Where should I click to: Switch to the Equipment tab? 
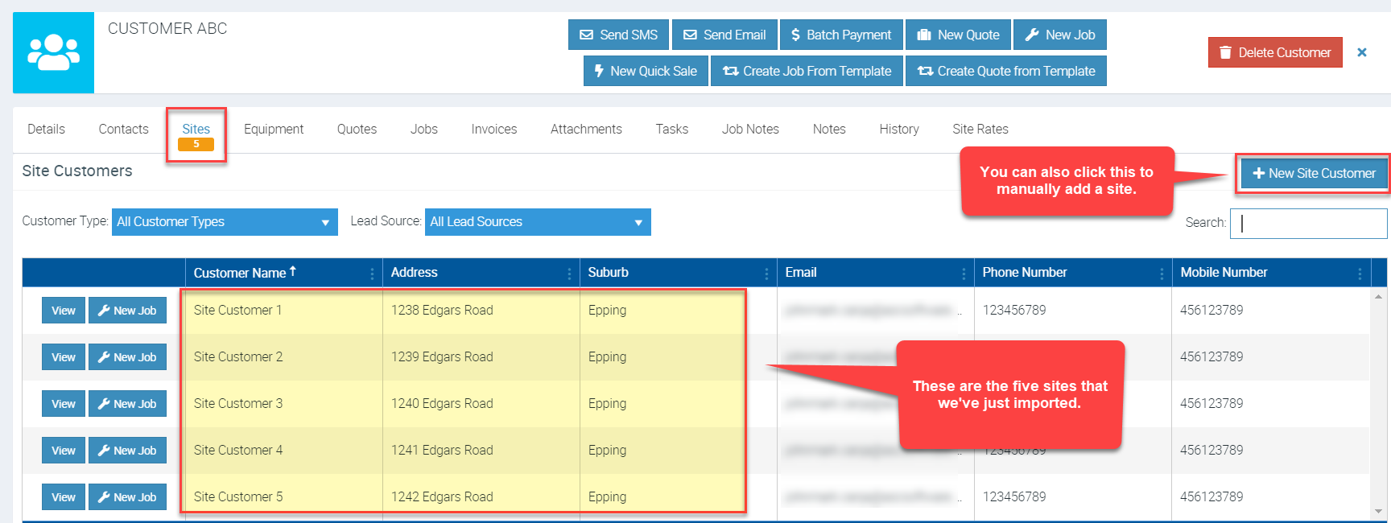point(274,129)
